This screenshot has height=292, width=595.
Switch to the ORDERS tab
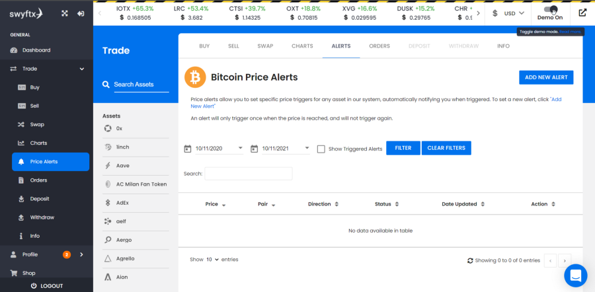coord(379,46)
